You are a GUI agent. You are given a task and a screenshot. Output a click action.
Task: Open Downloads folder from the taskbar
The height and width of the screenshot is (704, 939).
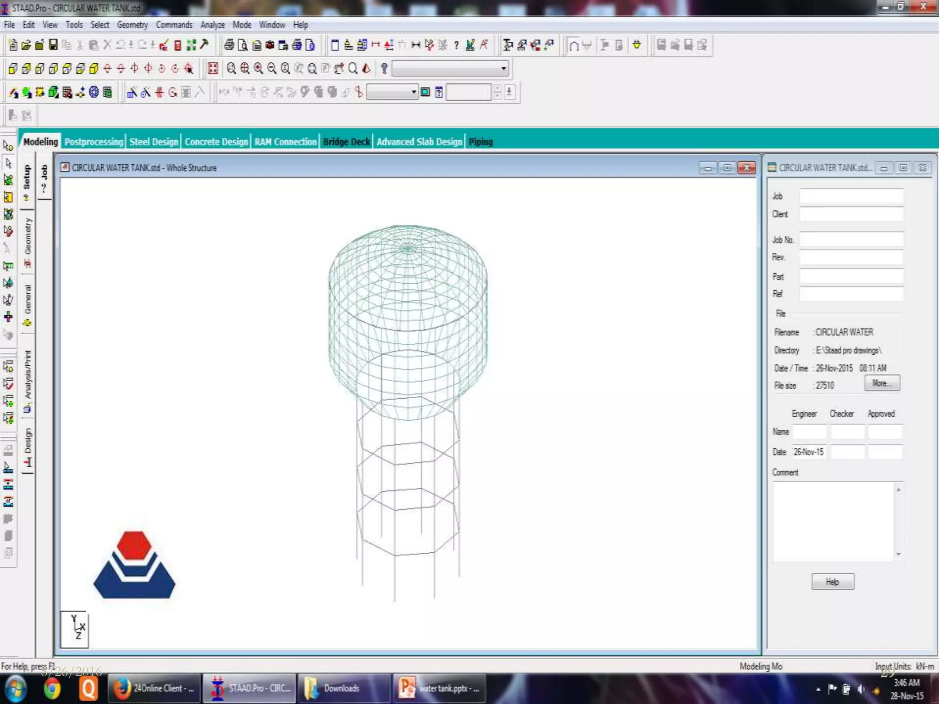pyautogui.click(x=342, y=688)
